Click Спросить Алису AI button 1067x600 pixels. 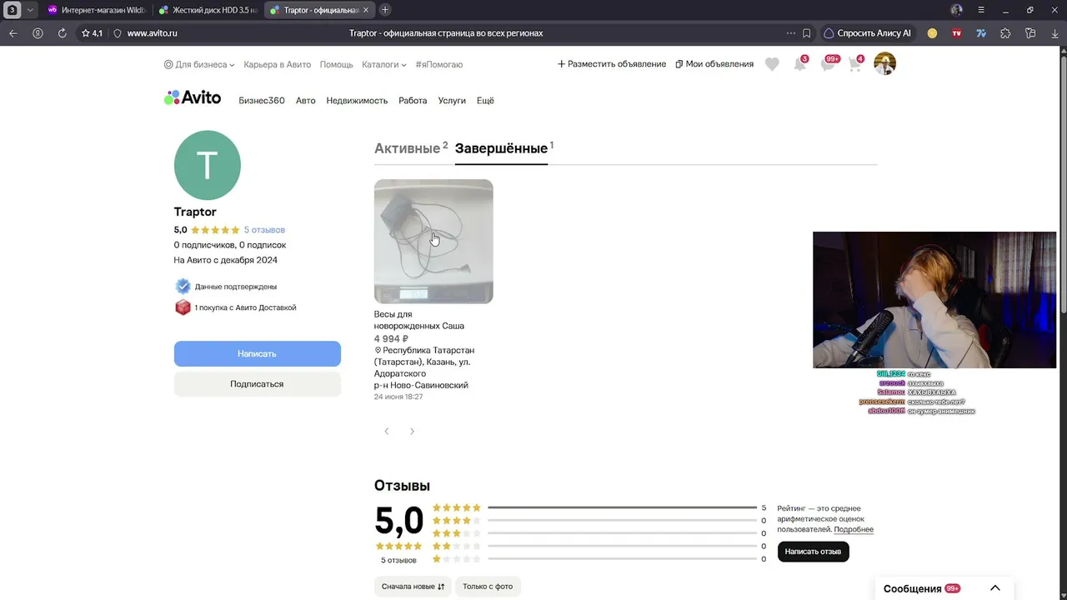pos(867,33)
